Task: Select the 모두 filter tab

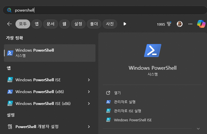Action: pos(23,24)
